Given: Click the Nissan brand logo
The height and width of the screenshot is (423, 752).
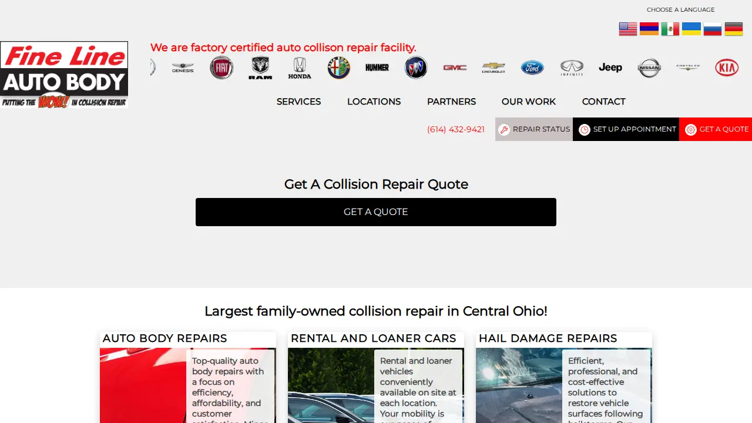Looking at the screenshot, I should point(649,68).
